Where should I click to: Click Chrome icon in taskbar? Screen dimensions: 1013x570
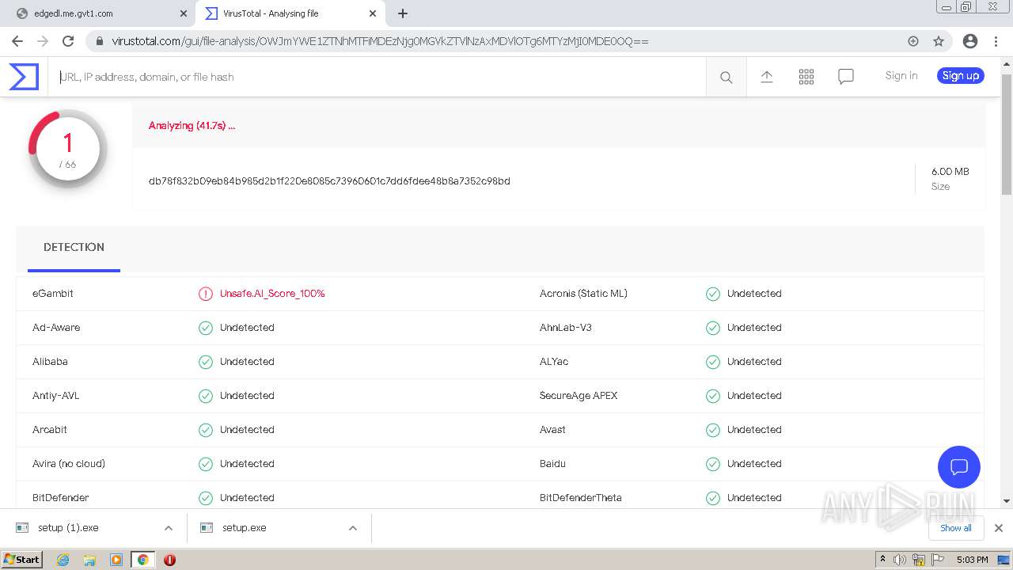point(142,560)
